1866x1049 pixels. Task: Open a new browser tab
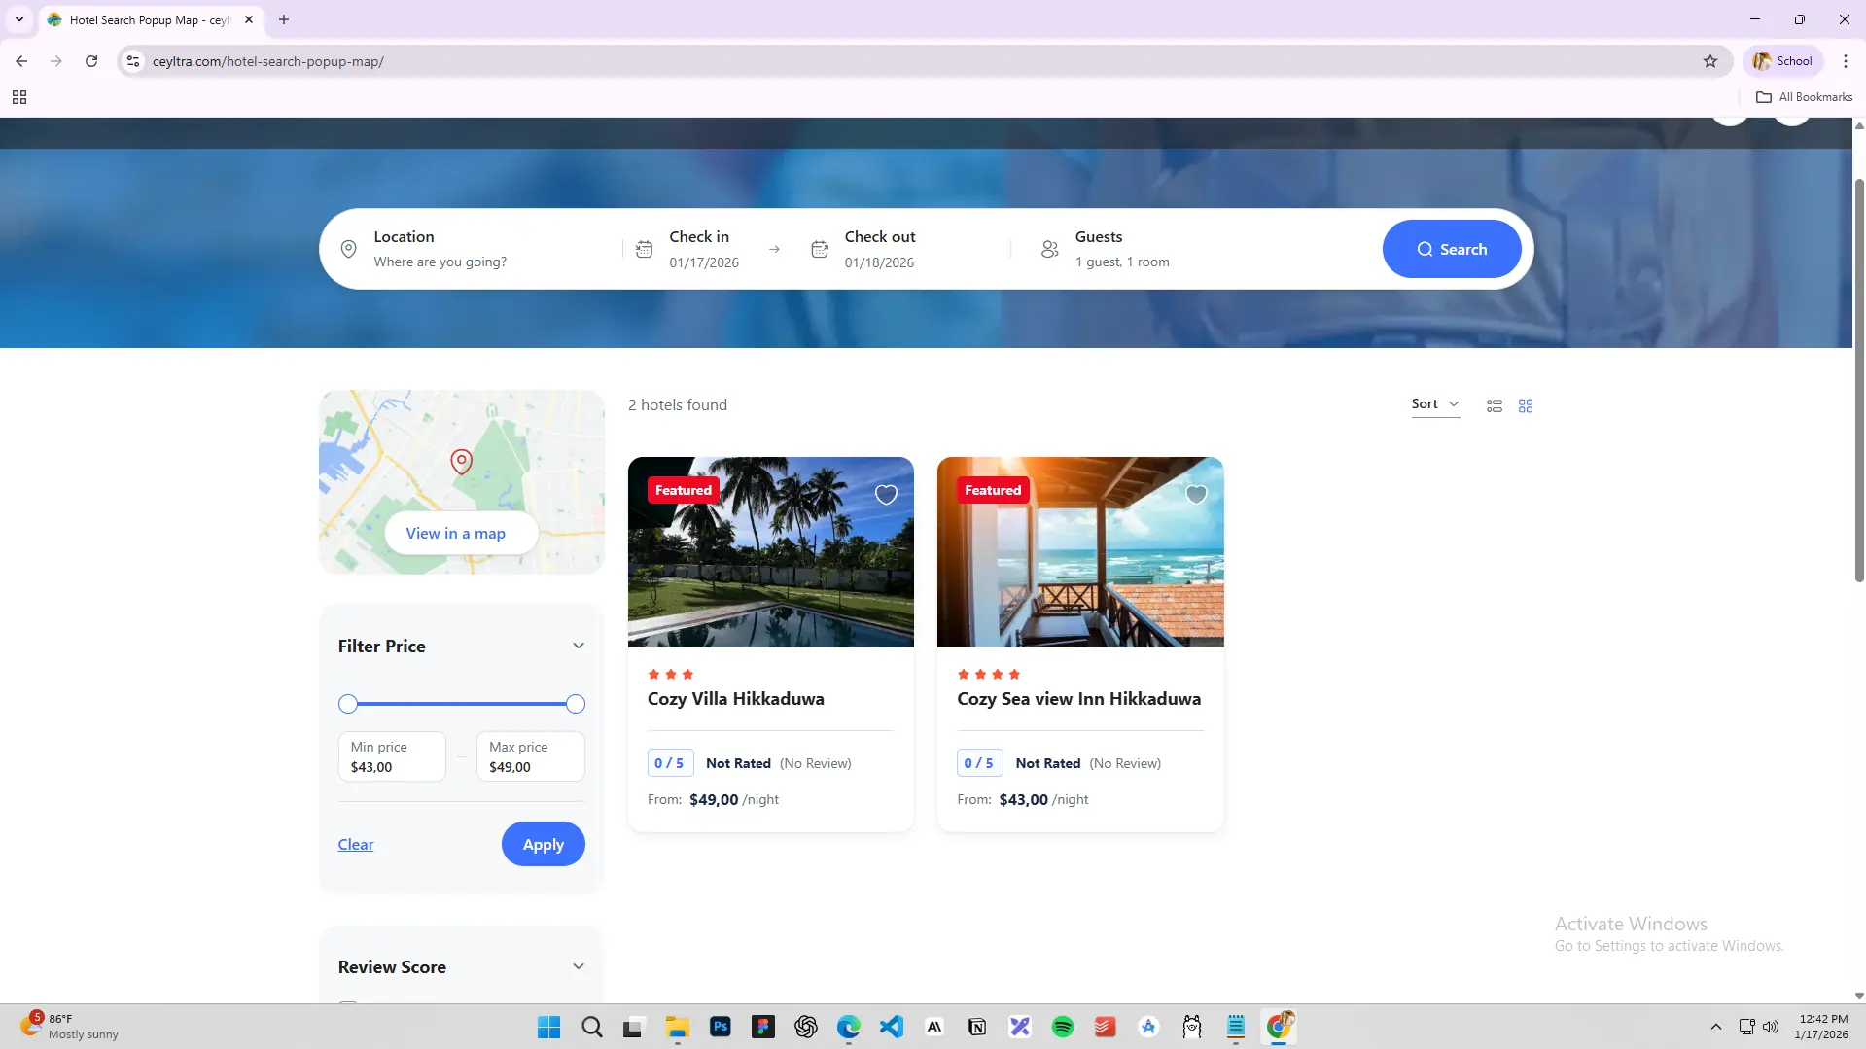284,19
